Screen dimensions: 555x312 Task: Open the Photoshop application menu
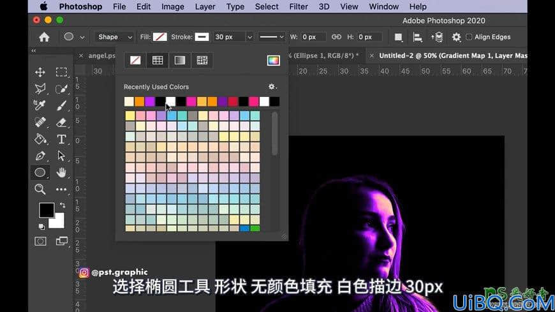80,6
